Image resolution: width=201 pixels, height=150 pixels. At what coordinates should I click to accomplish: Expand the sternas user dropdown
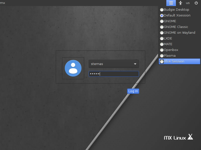tap(114, 64)
